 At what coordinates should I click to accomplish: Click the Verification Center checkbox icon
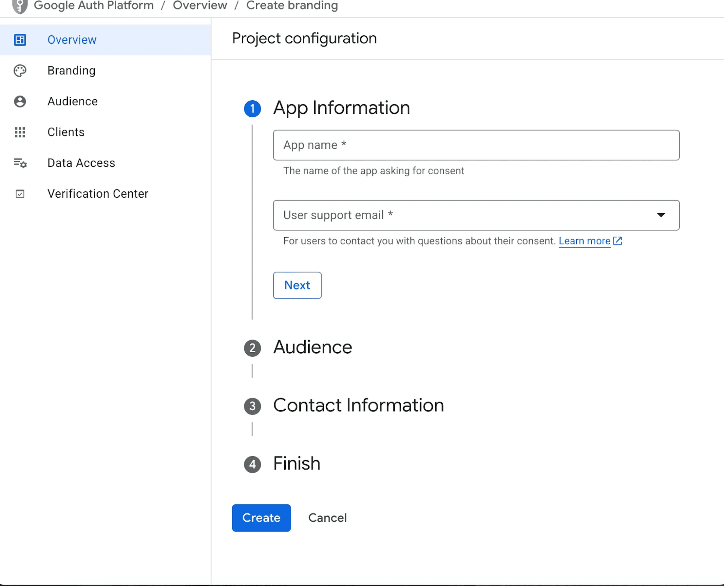pos(20,194)
